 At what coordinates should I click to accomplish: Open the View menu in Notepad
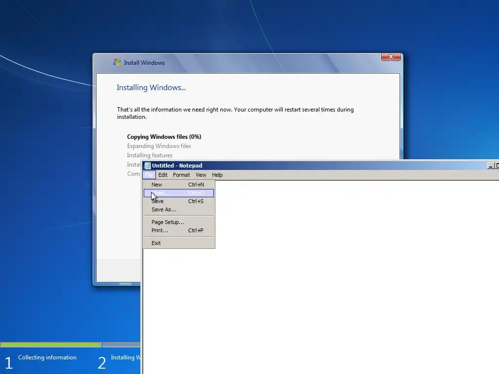(200, 175)
